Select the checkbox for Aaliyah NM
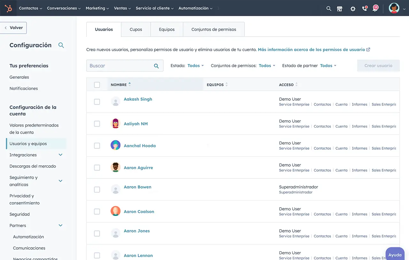Viewport: 409px width, 260px height. [97, 124]
